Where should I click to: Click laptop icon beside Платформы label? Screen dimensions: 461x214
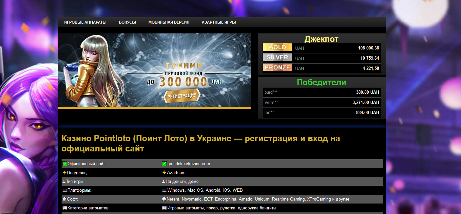pyautogui.click(x=65, y=190)
